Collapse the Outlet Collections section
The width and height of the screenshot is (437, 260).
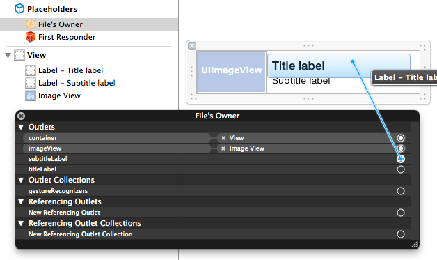(21, 180)
